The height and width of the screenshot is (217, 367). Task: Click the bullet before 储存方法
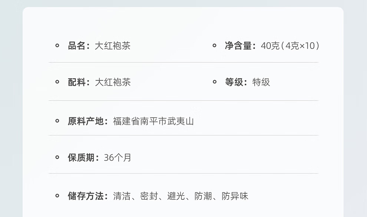tap(57, 196)
